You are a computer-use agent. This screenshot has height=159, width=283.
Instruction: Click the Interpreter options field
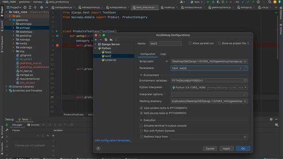pyautogui.click(x=209, y=94)
